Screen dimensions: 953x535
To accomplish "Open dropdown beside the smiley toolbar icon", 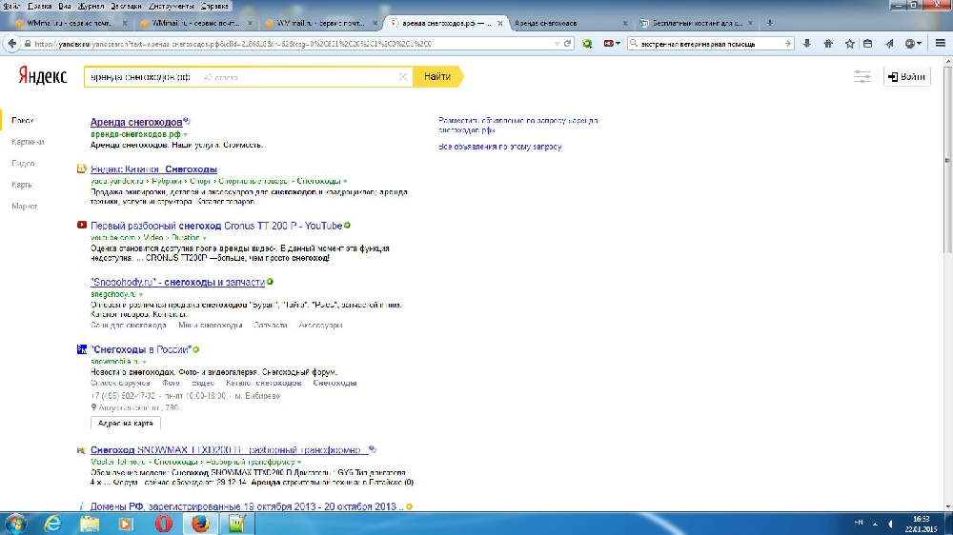I will click(x=919, y=44).
